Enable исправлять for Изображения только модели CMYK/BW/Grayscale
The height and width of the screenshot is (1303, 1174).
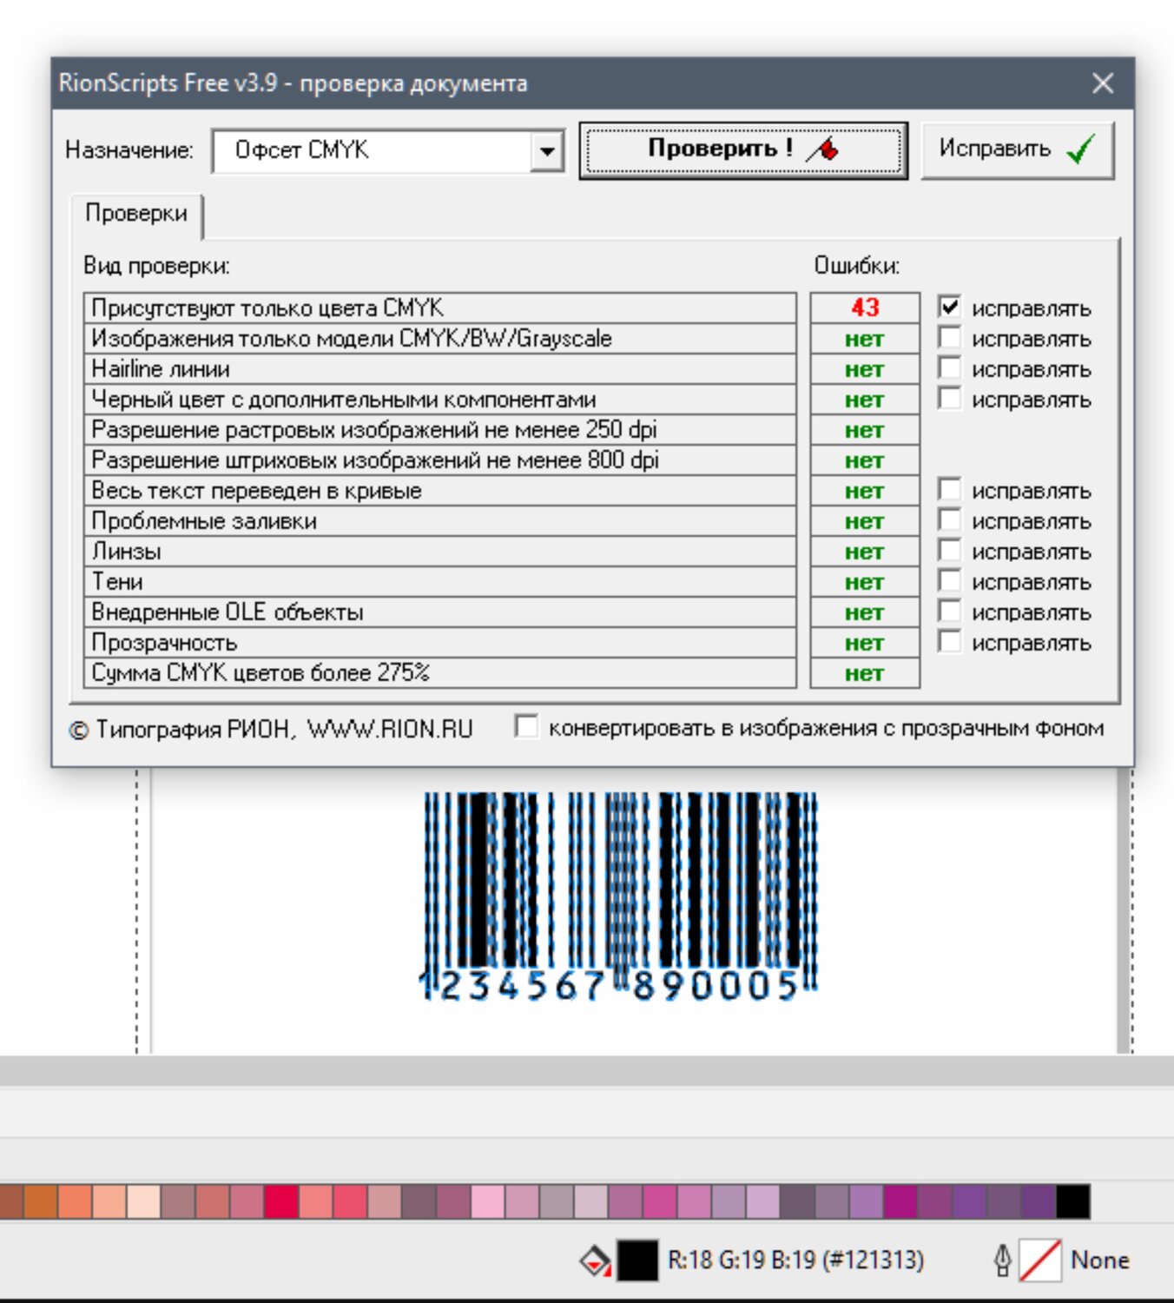point(949,337)
